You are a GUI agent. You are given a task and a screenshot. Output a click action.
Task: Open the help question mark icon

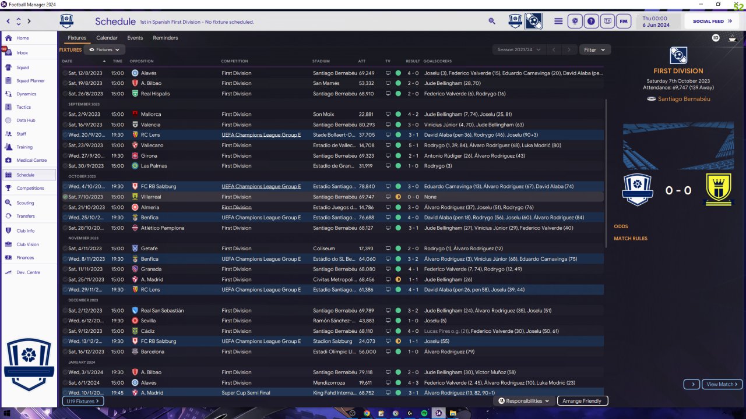592,21
